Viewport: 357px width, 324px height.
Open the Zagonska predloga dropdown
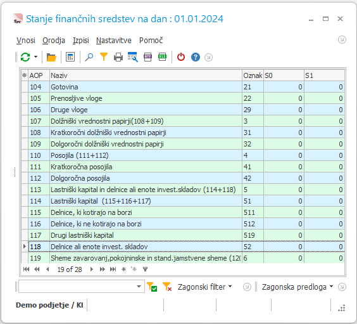[x=297, y=287]
